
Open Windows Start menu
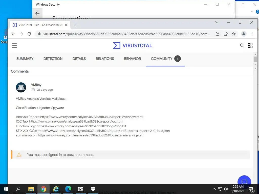(x=6, y=189)
